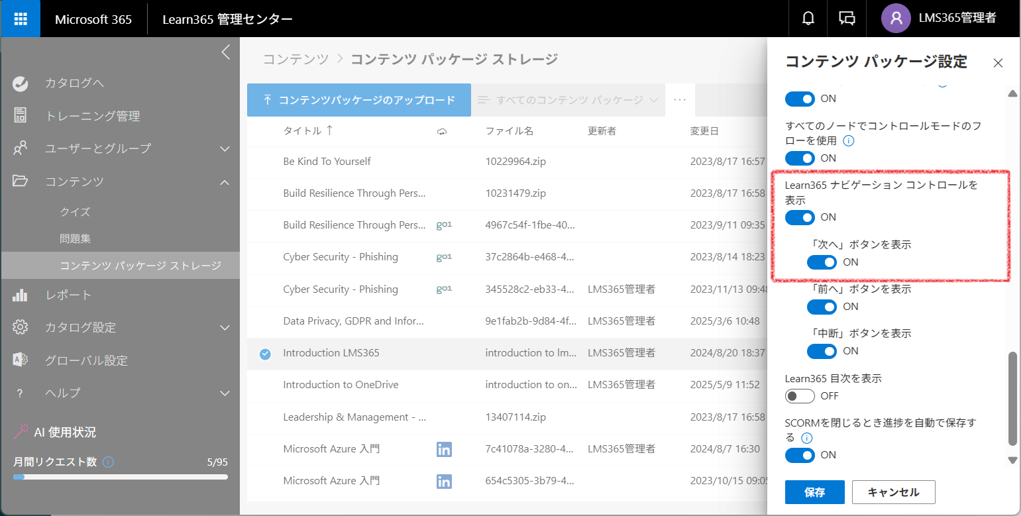Collapse the コンテンツ menu chevron
This screenshot has height=516, width=1021.
pos(225,181)
